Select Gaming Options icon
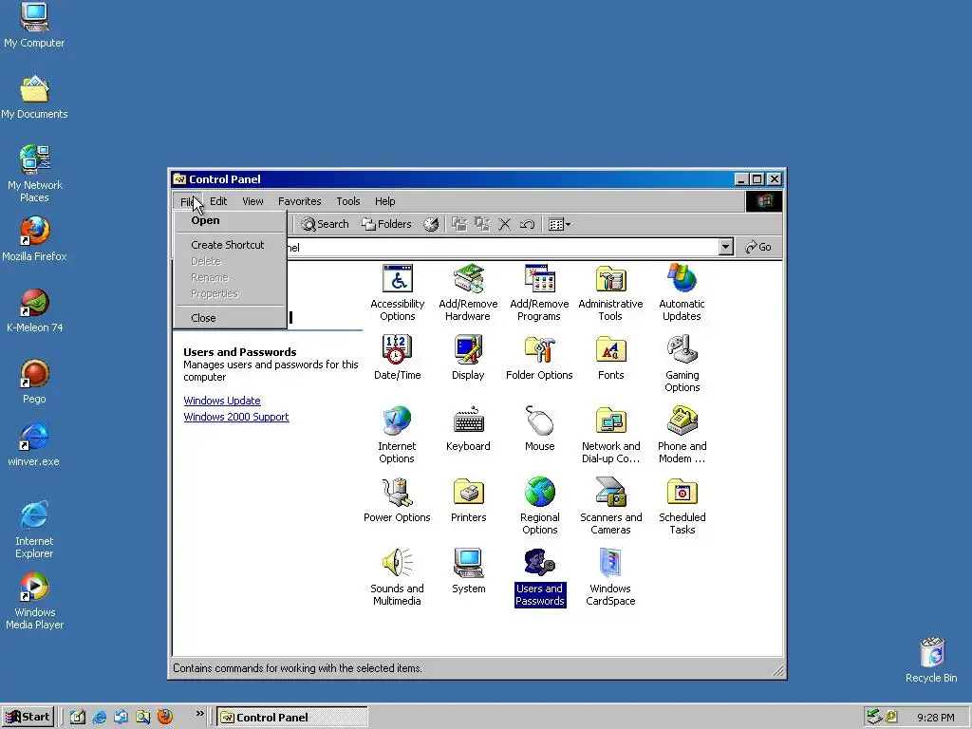The height and width of the screenshot is (729, 972). (x=682, y=364)
